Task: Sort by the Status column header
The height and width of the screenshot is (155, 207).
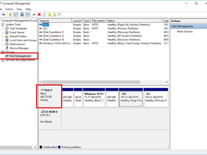Action: [x=134, y=21]
